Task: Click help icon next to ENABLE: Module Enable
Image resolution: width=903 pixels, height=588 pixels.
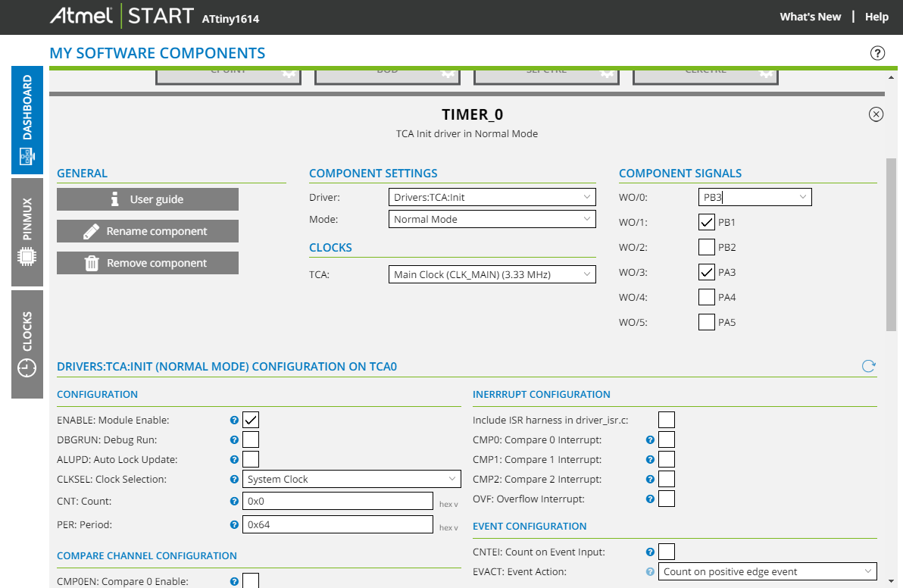Action: pos(234,420)
